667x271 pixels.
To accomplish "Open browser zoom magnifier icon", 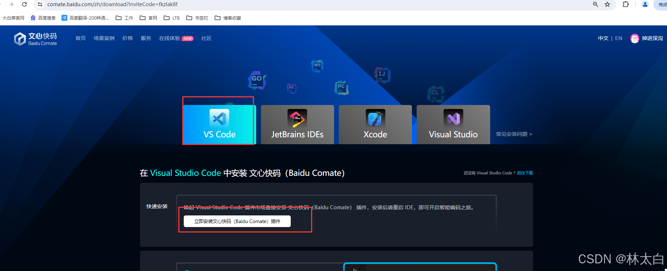I will 596,4.
